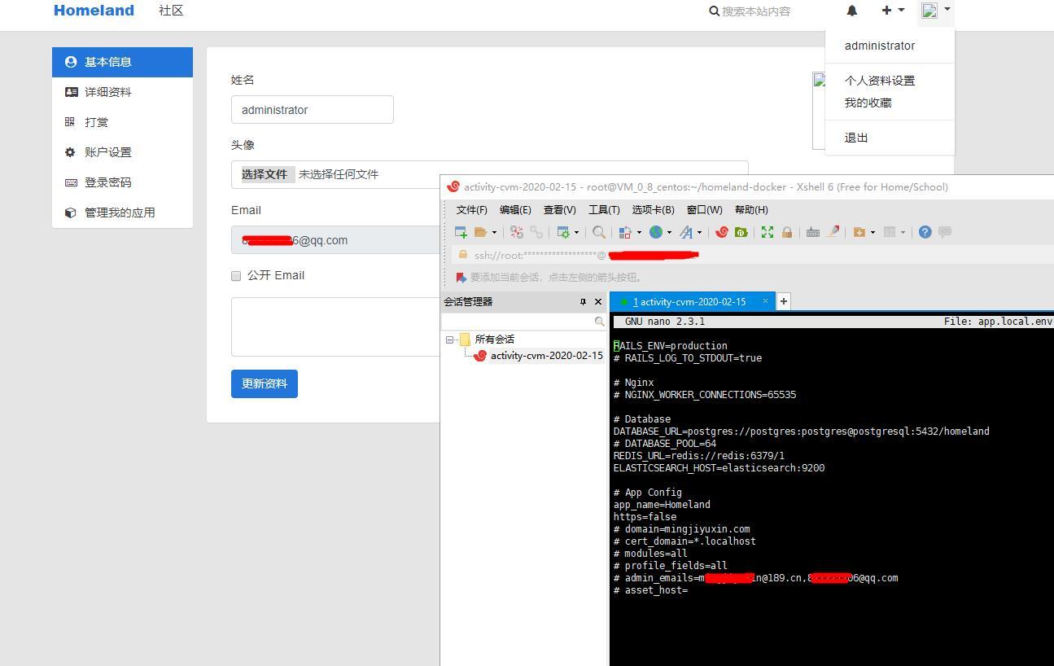Click the Disconnect icon in Xshell toolbar
Screen dimensions: 1054x666
tap(517, 232)
